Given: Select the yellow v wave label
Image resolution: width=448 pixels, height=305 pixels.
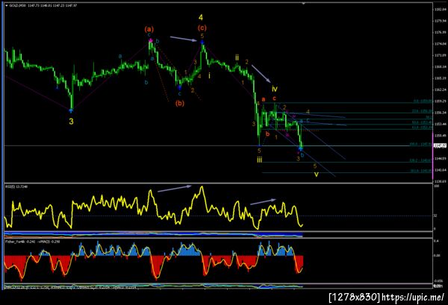Looking at the screenshot, I should (x=317, y=174).
